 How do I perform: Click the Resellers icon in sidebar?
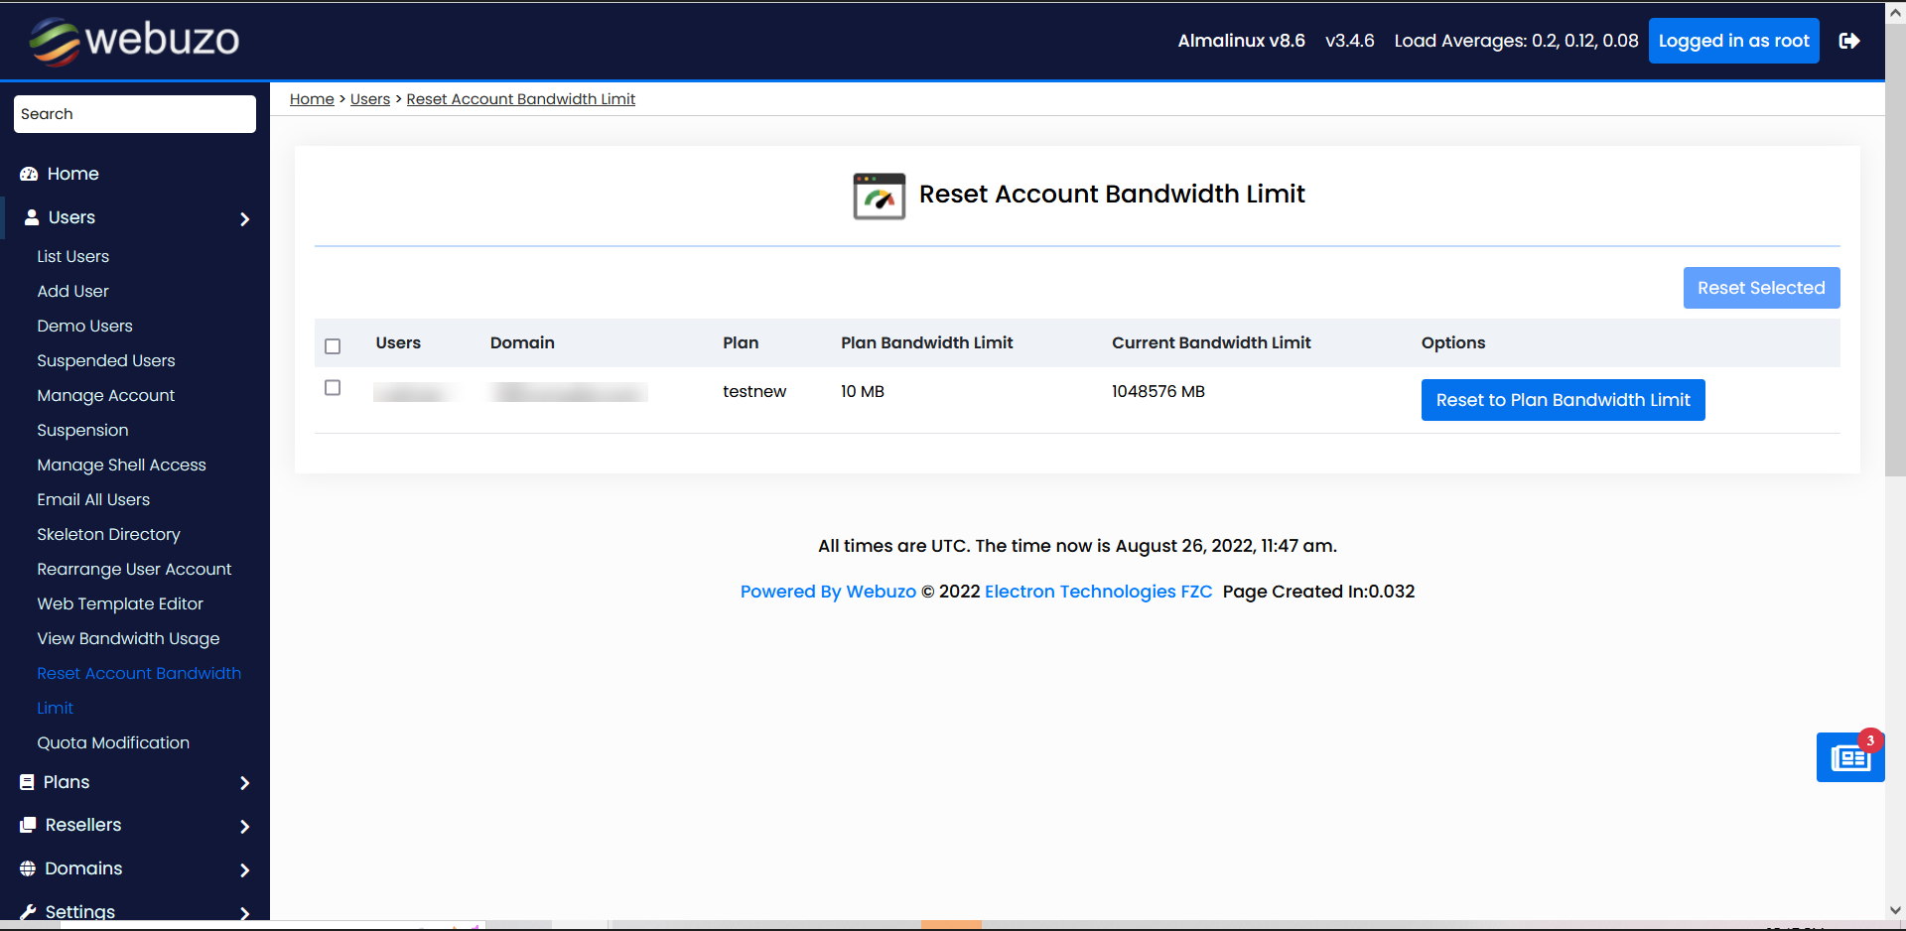[28, 825]
